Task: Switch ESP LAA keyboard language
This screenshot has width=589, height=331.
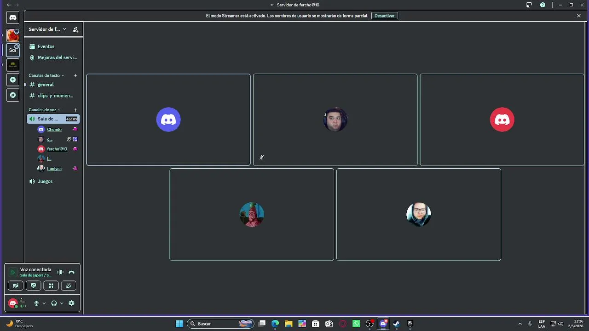Action: tap(542, 324)
